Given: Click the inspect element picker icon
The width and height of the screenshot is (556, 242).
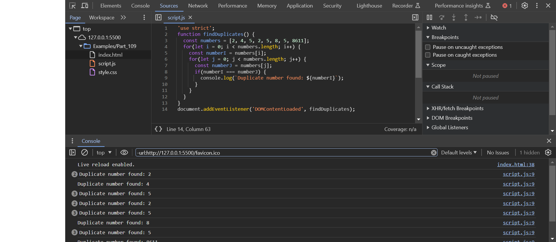Looking at the screenshot, I should (x=72, y=5).
